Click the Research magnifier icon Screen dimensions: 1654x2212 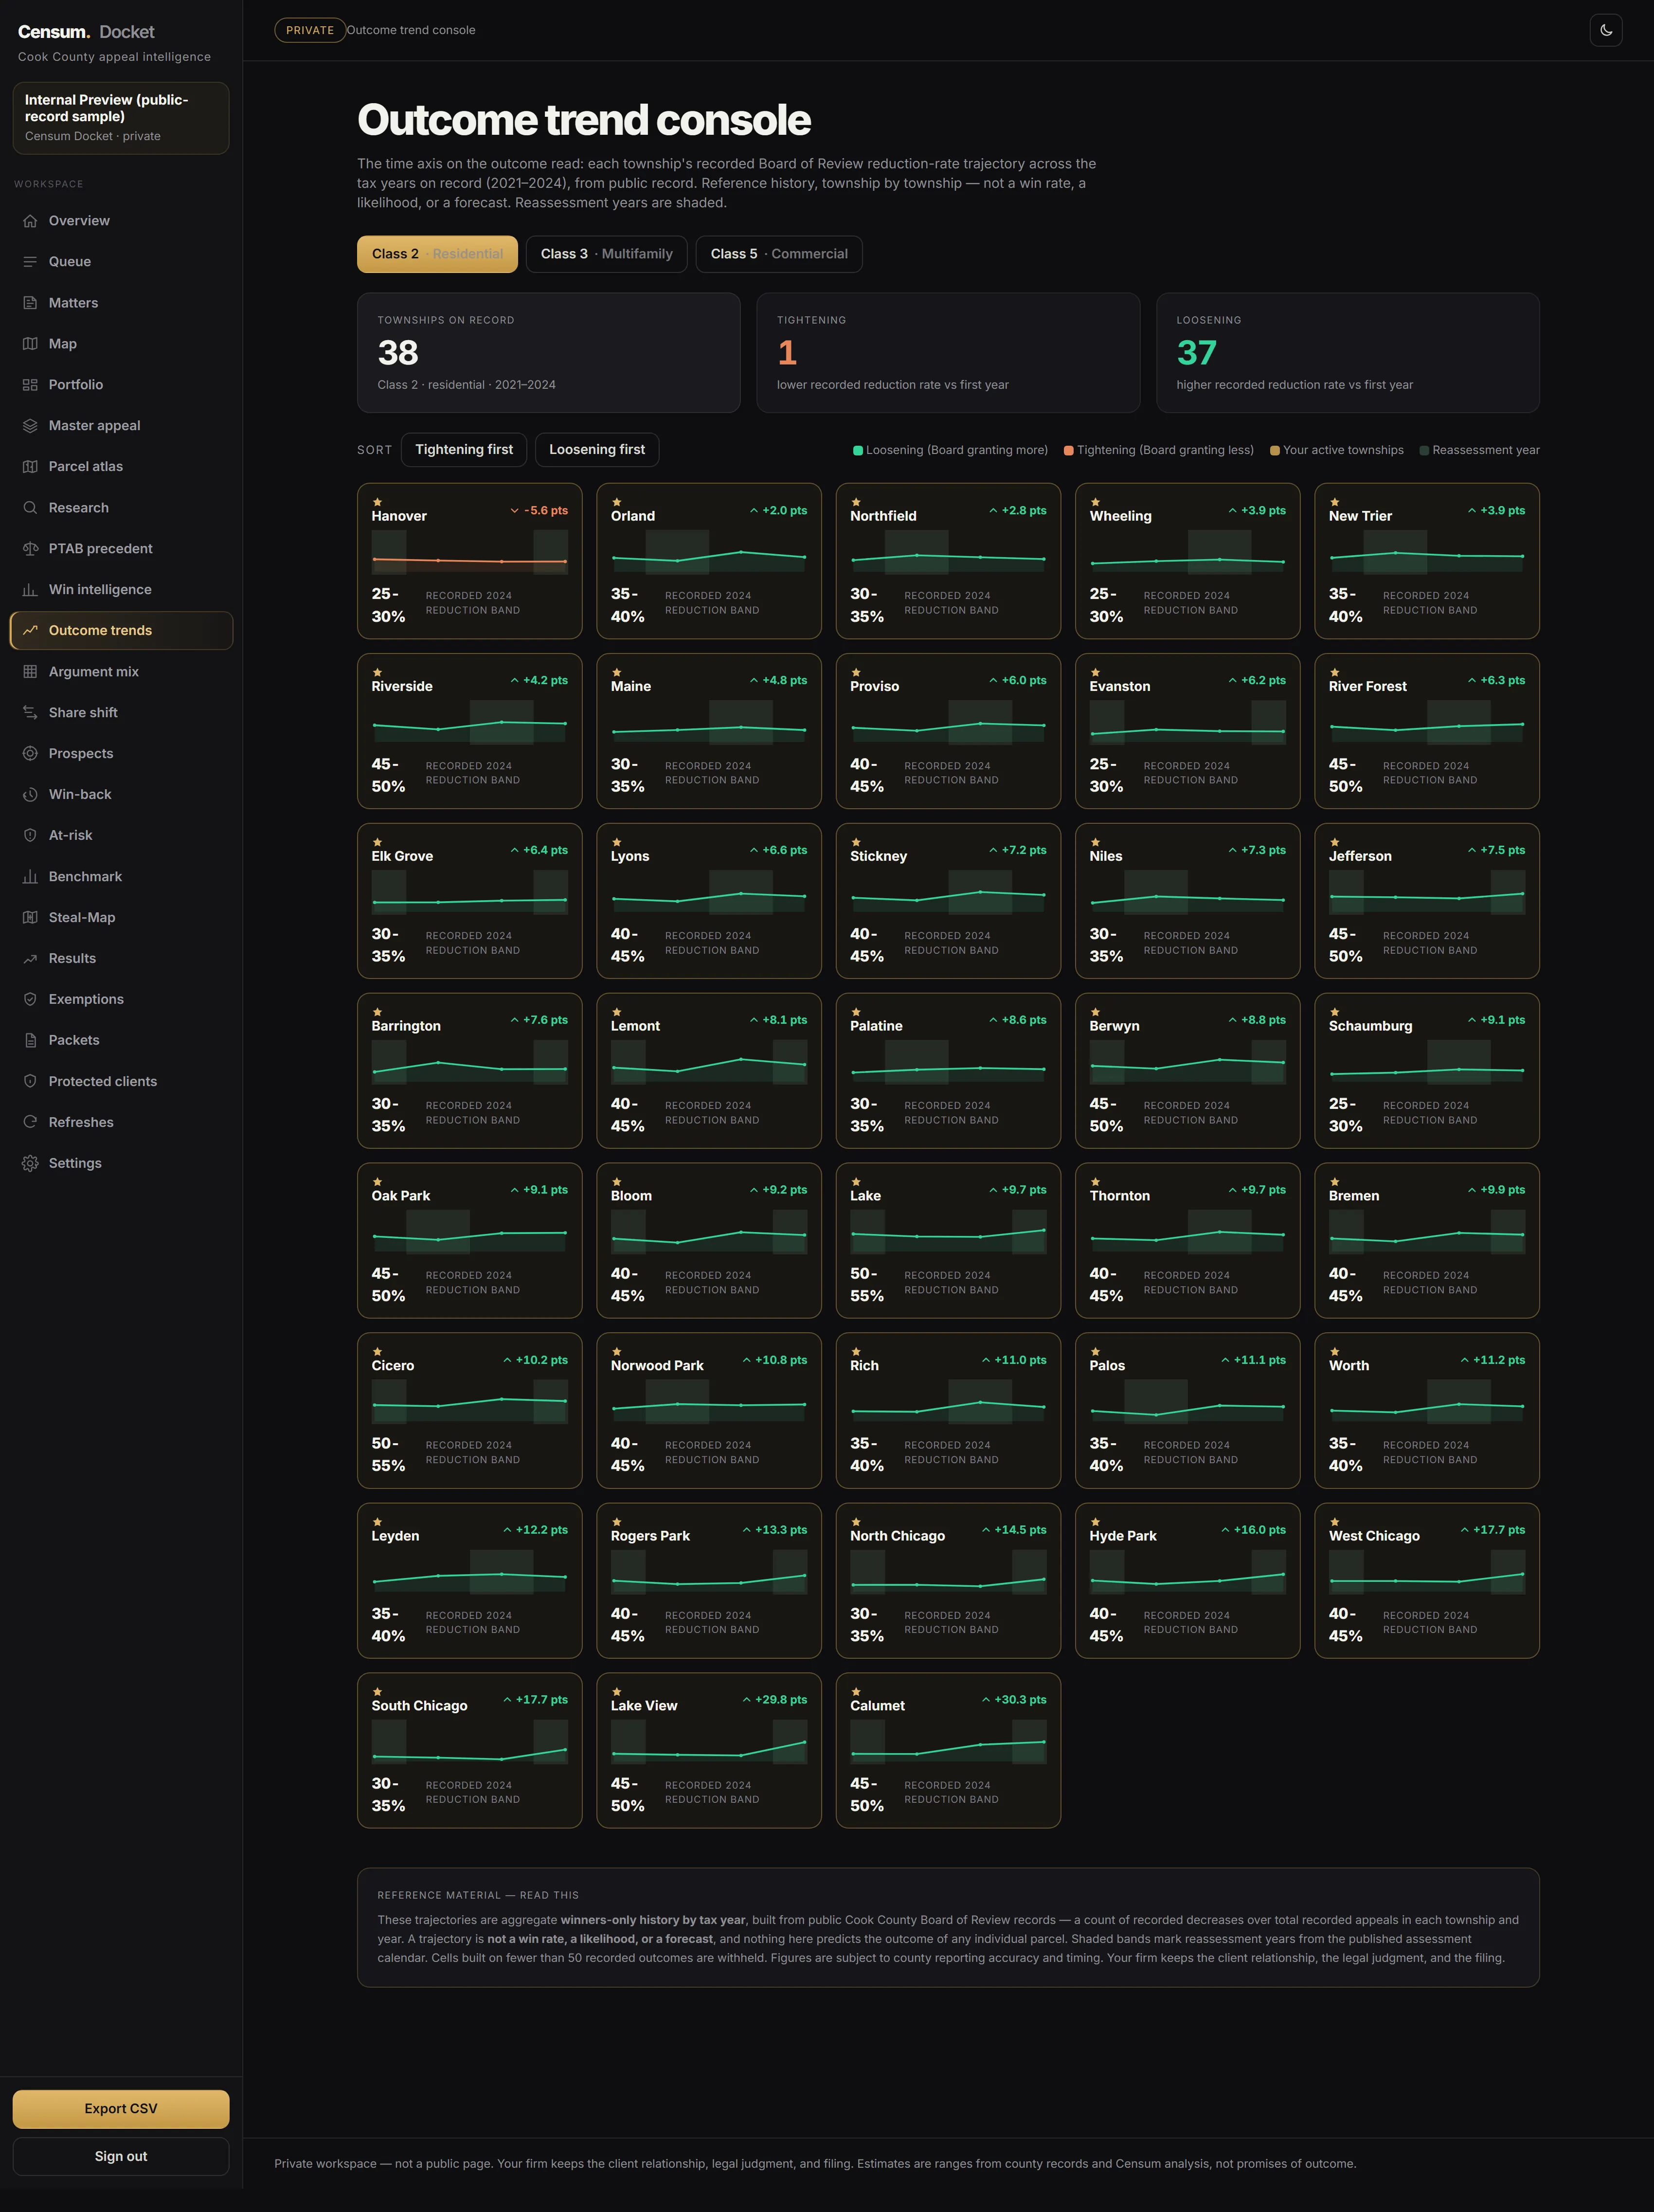click(30, 508)
